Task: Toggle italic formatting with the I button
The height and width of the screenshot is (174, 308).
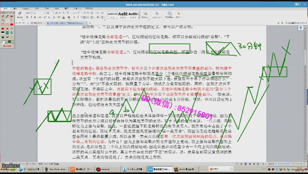Action: click(x=31, y=18)
